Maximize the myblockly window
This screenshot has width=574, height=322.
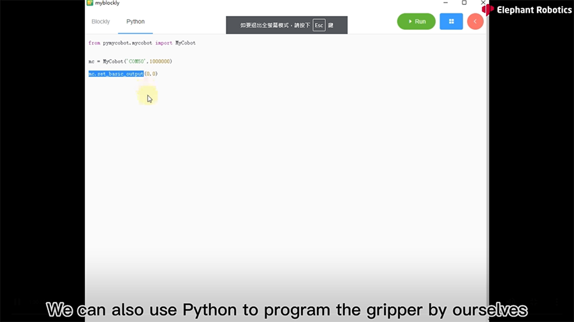click(x=464, y=3)
